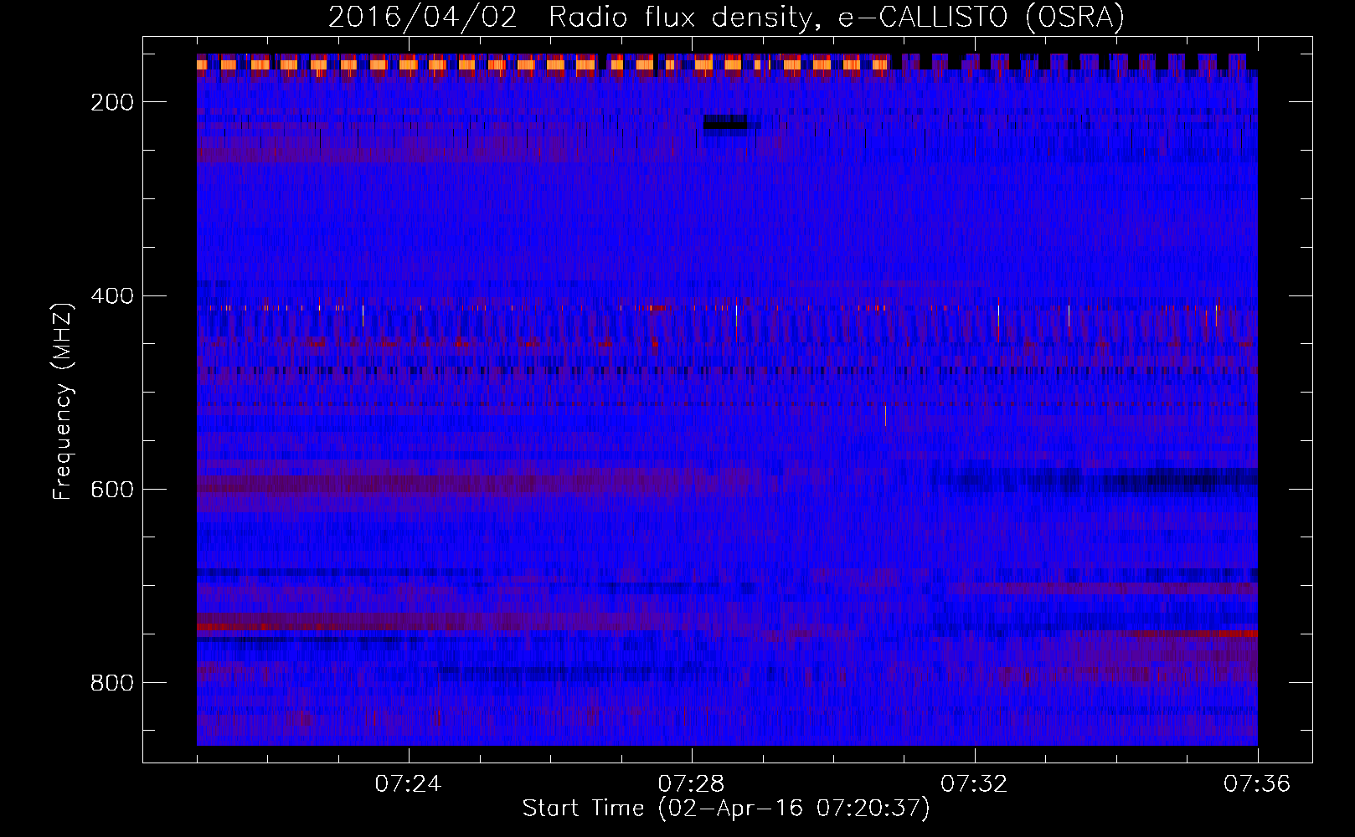
Task: Click the 07:24 time tick label
Action: pos(408,784)
